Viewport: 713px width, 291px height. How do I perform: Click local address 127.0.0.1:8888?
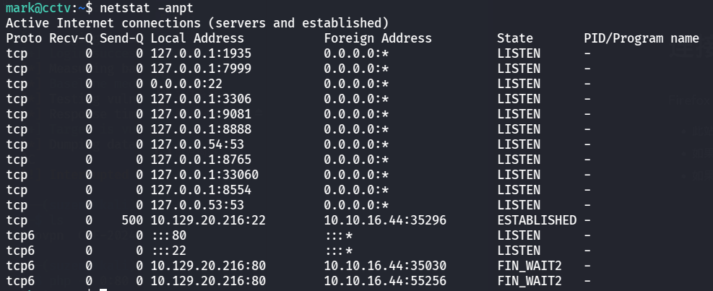tap(197, 129)
